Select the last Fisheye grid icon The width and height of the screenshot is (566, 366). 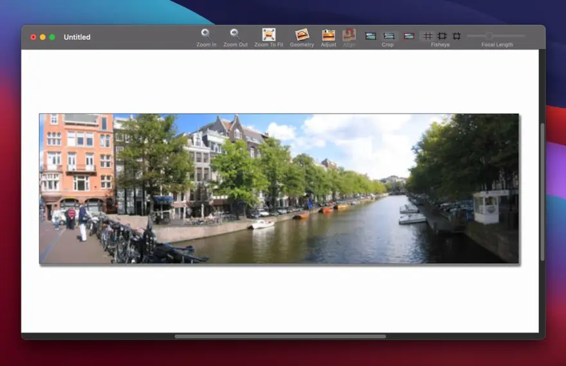(x=457, y=36)
